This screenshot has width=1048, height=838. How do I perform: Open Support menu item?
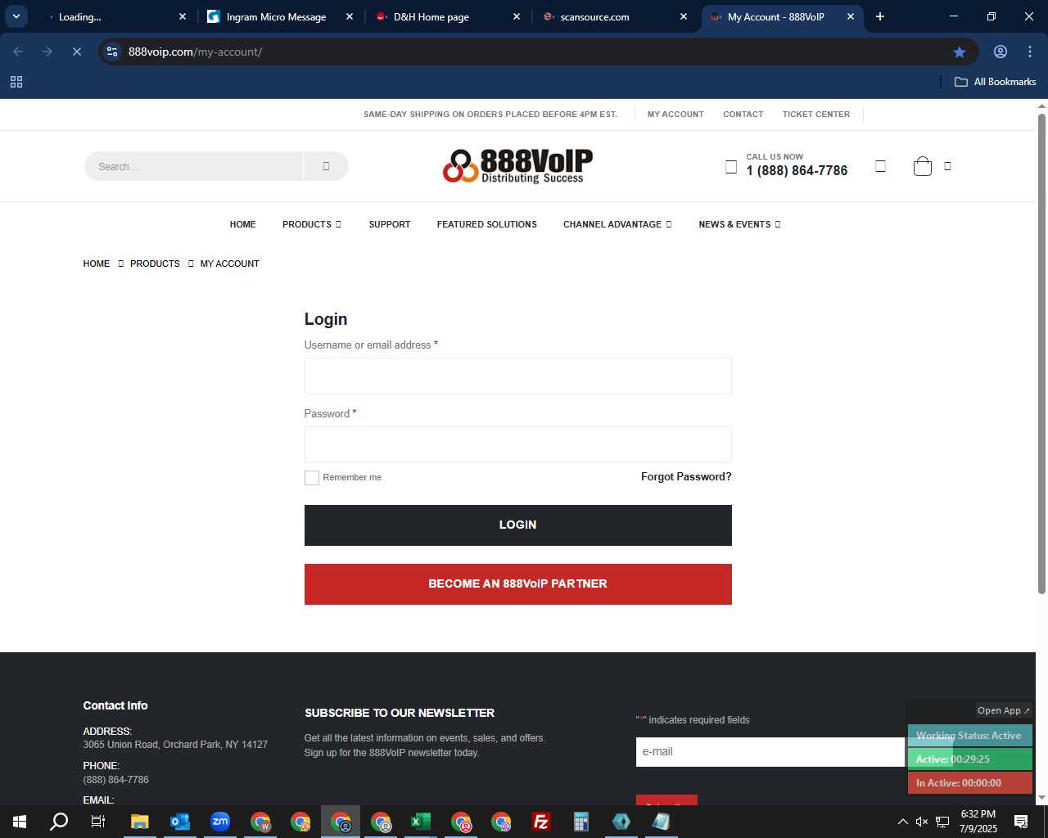coord(390,224)
